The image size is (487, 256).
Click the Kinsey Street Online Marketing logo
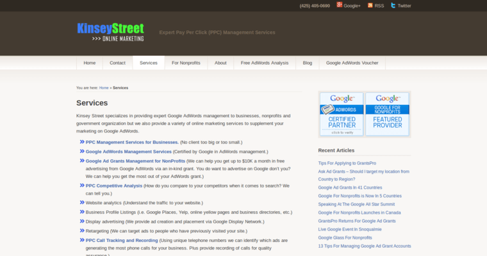tap(110, 31)
